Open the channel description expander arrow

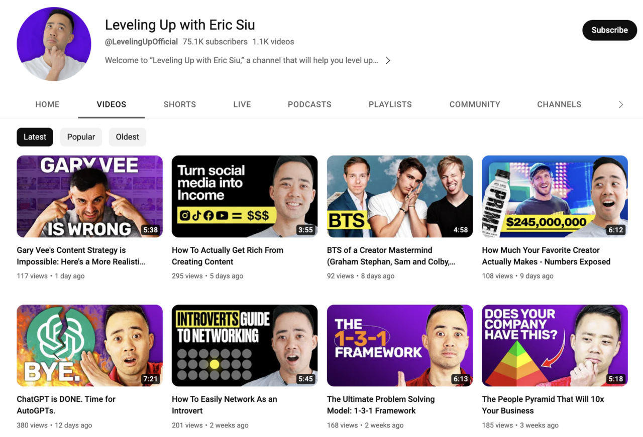[387, 60]
